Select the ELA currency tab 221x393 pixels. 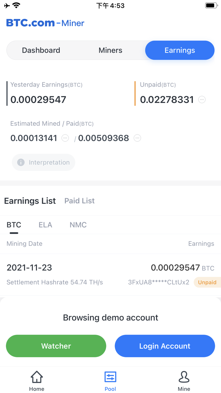[45, 225]
